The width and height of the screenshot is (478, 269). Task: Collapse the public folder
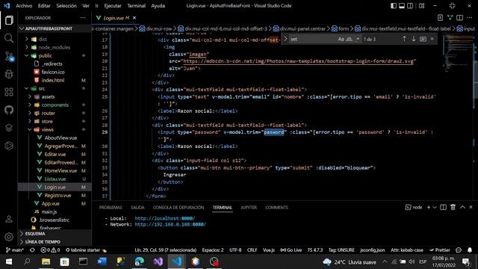45,55
